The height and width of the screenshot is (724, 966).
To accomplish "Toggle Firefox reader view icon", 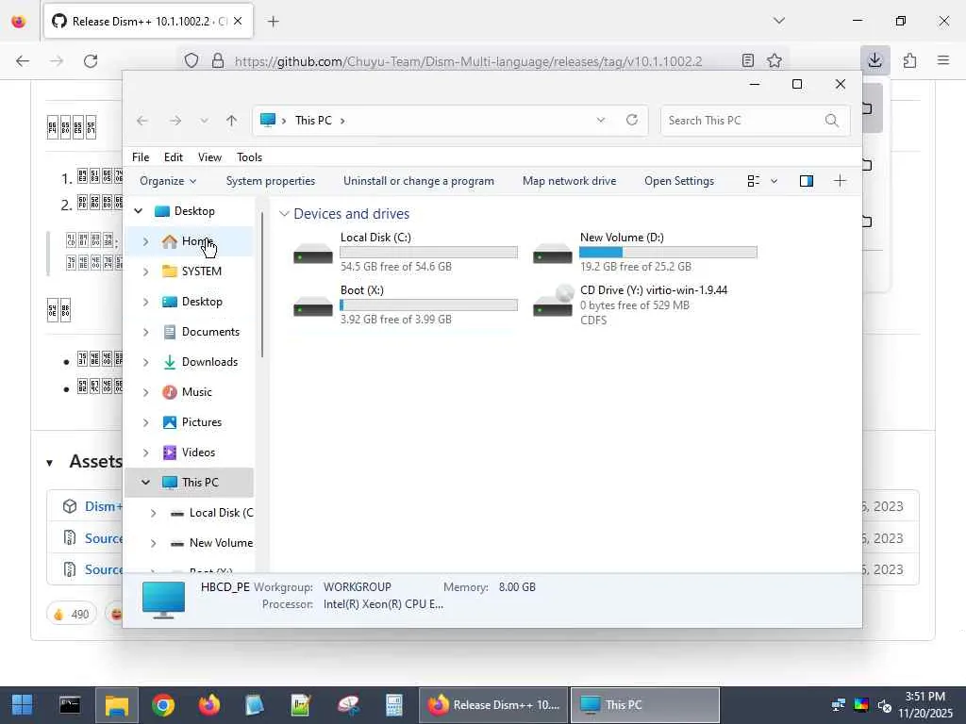I will pyautogui.click(x=748, y=61).
